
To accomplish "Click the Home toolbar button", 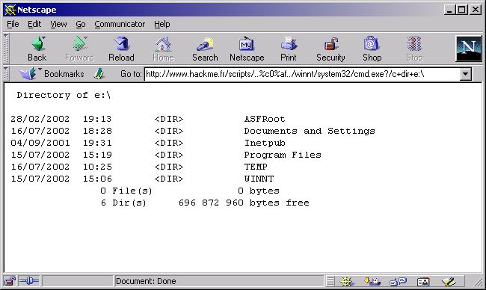I will point(163,49).
